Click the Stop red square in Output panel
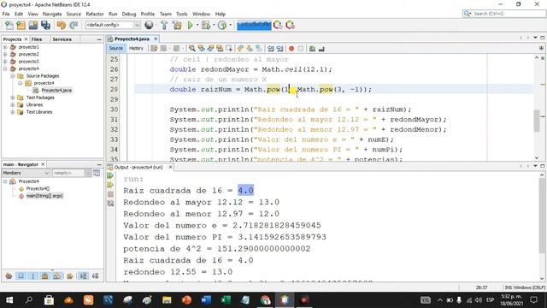Viewport: 547px width, 308px height. pos(110,194)
